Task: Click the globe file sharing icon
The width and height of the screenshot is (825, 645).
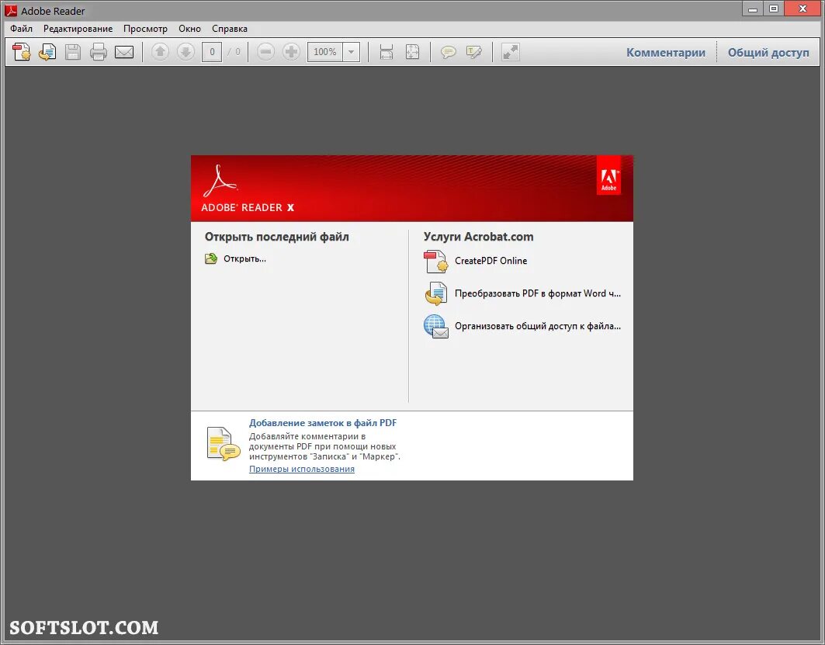Action: (436, 326)
